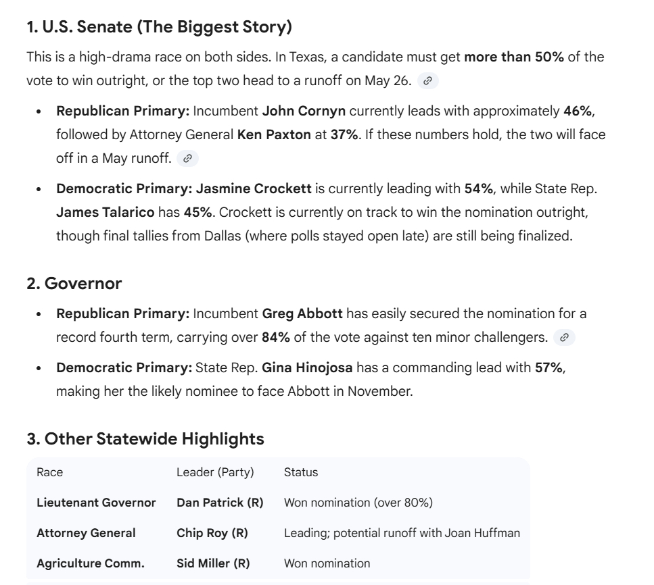654x585 pixels.
Task: Select the 'Lieutenant Governor' table row label
Action: [96, 503]
